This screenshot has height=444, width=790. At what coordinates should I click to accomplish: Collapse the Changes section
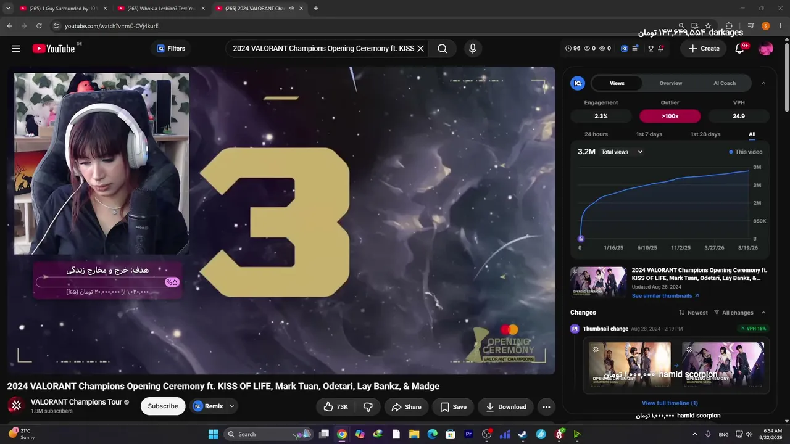coord(763,313)
